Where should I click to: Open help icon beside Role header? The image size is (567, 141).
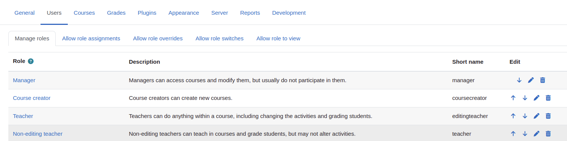click(31, 61)
